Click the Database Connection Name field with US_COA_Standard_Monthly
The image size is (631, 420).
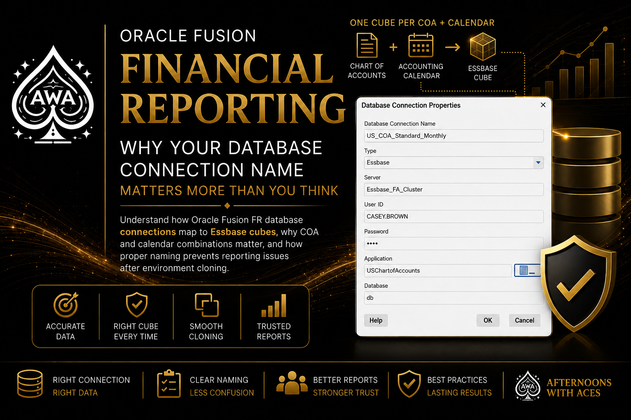[x=454, y=136]
